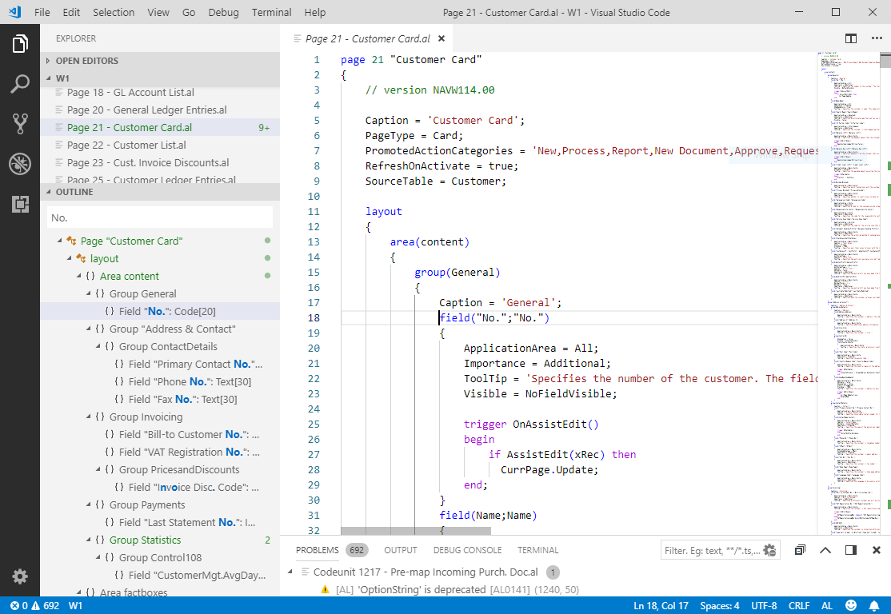Click the VS Code logo icon
Screen dimensions: 891x614
(15, 12)
